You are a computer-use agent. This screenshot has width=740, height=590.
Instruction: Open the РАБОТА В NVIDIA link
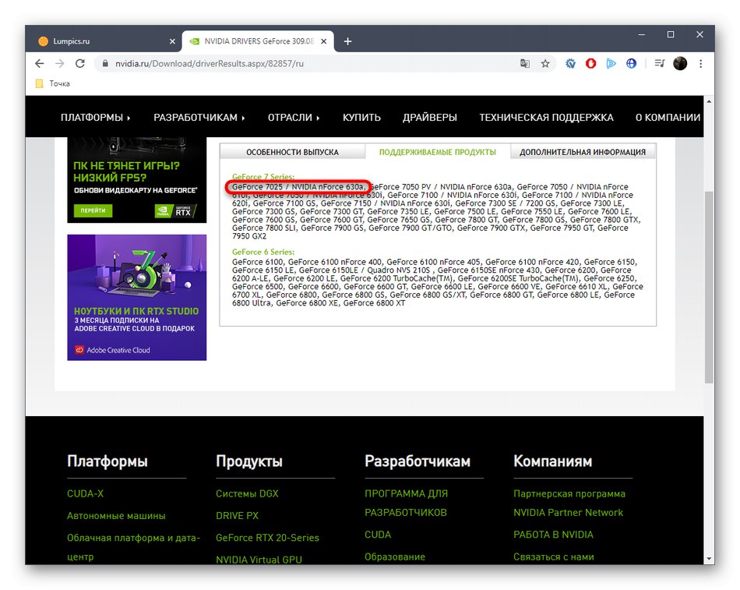tap(554, 535)
